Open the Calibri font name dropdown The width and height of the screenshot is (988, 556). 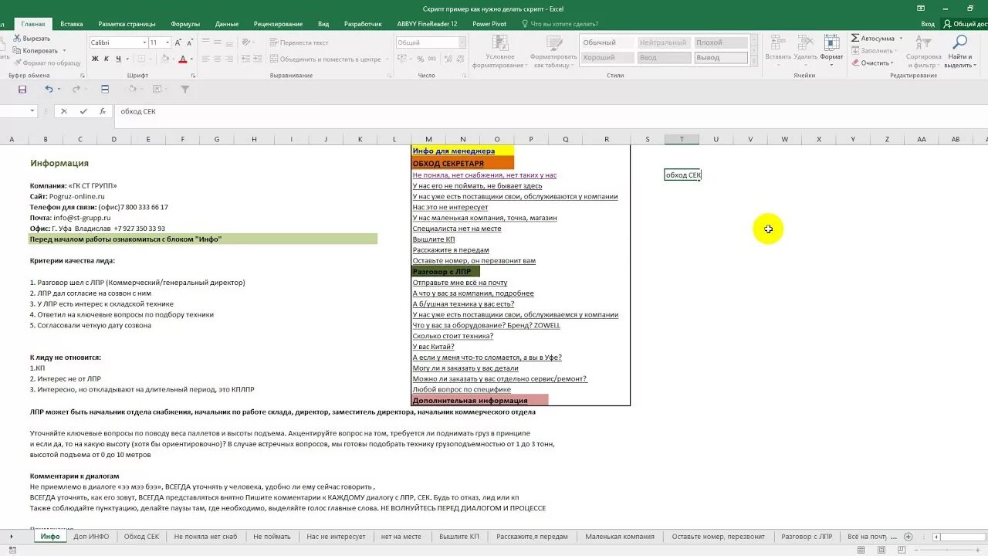coord(144,42)
